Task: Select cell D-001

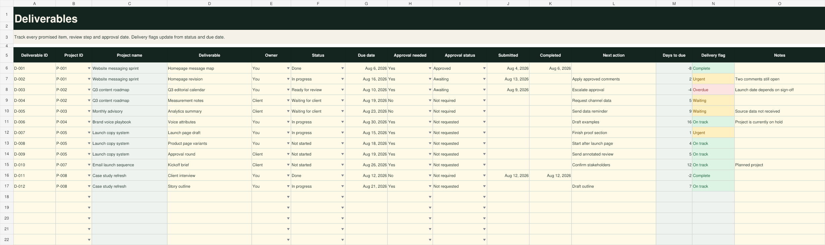Action: 35,68
